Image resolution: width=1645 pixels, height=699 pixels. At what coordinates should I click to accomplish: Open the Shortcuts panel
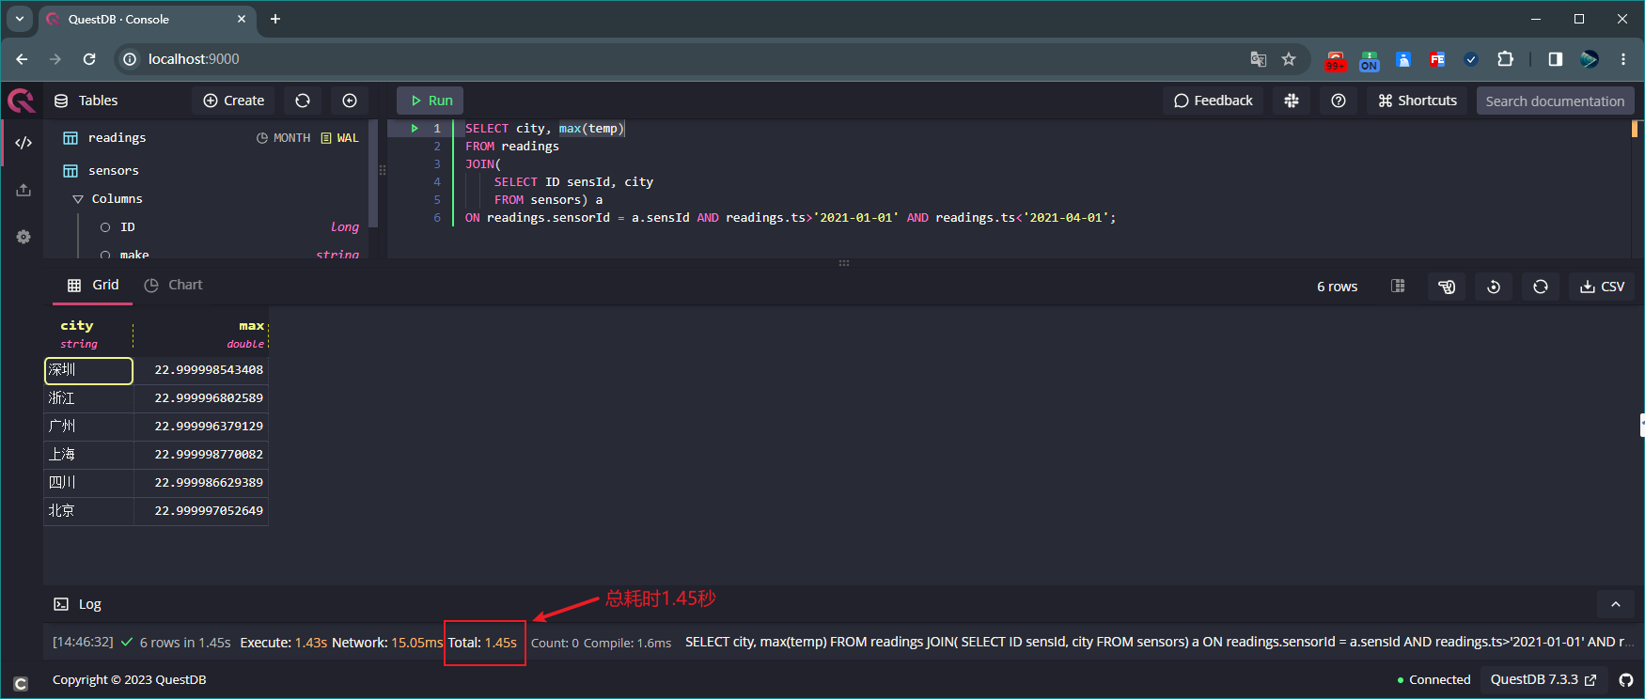(1417, 101)
